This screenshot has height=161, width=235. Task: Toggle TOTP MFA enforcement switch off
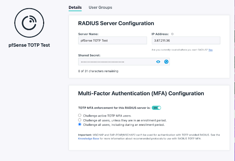click(x=156, y=108)
